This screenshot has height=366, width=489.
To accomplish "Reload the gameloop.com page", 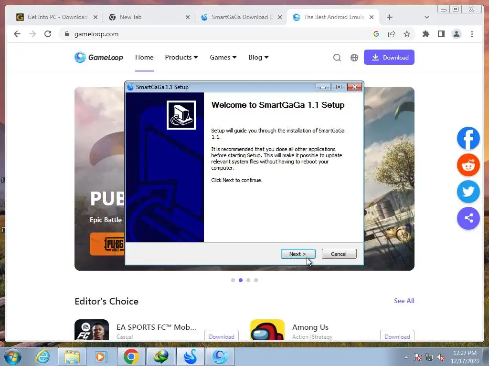I will point(48,34).
